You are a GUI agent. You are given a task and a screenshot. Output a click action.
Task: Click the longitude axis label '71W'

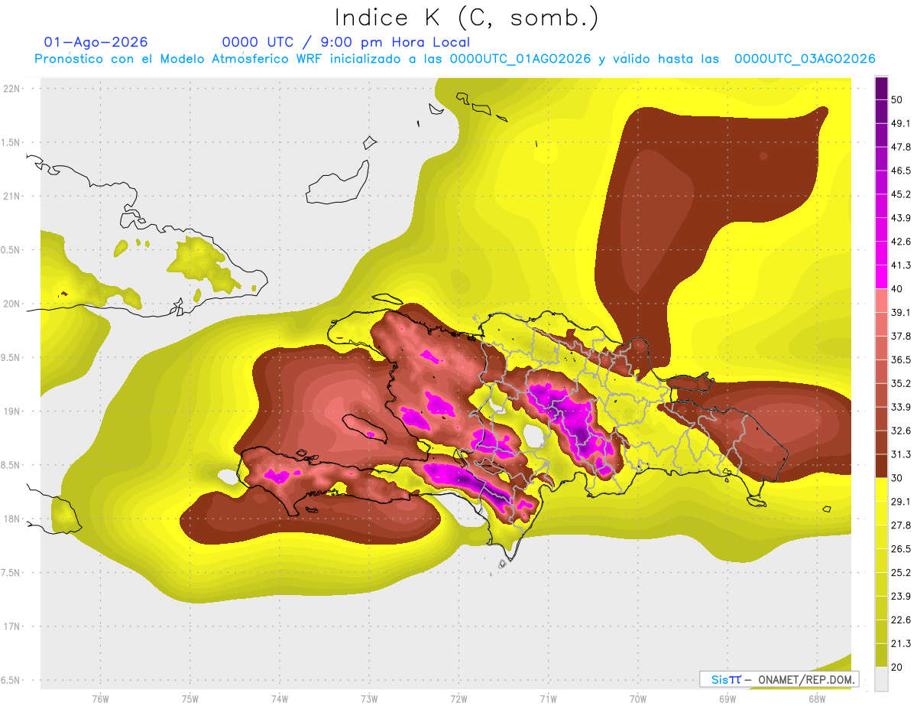[549, 699]
